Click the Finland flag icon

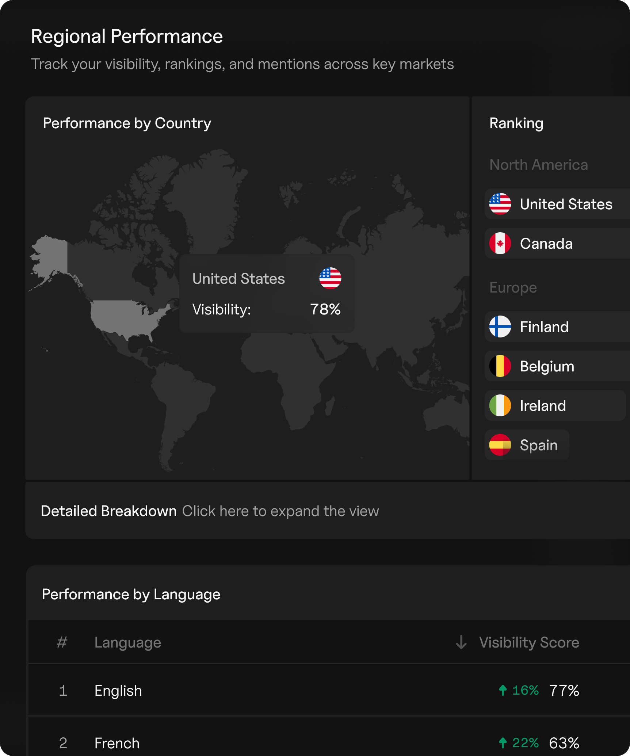(500, 327)
